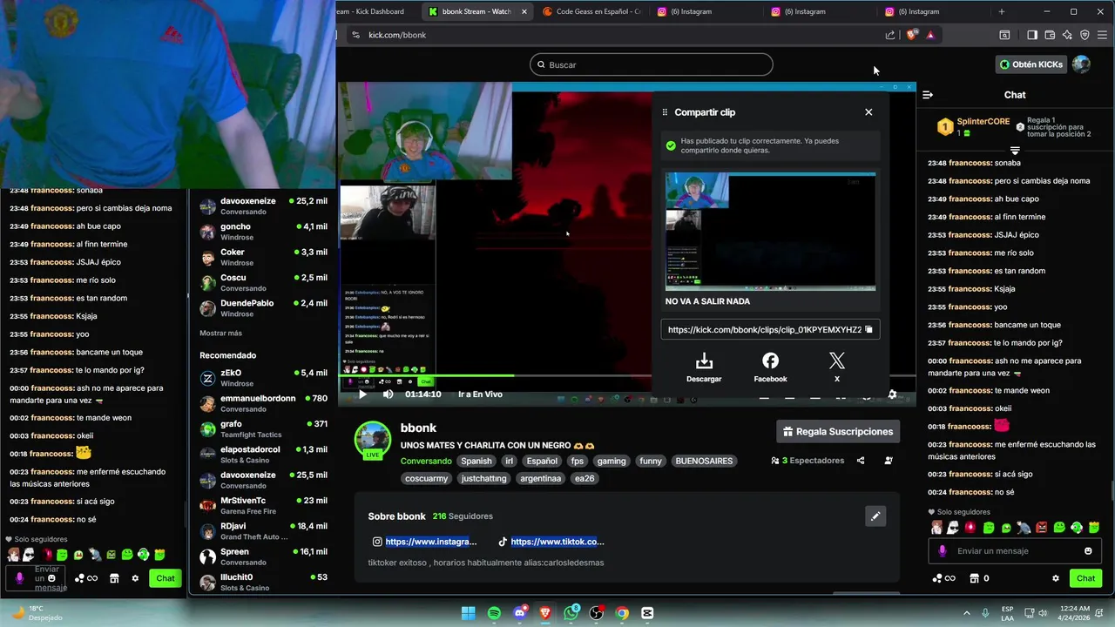Viewport: 1115px width, 627px height.
Task: Click the Obtén KICKs button
Action: click(1032, 64)
